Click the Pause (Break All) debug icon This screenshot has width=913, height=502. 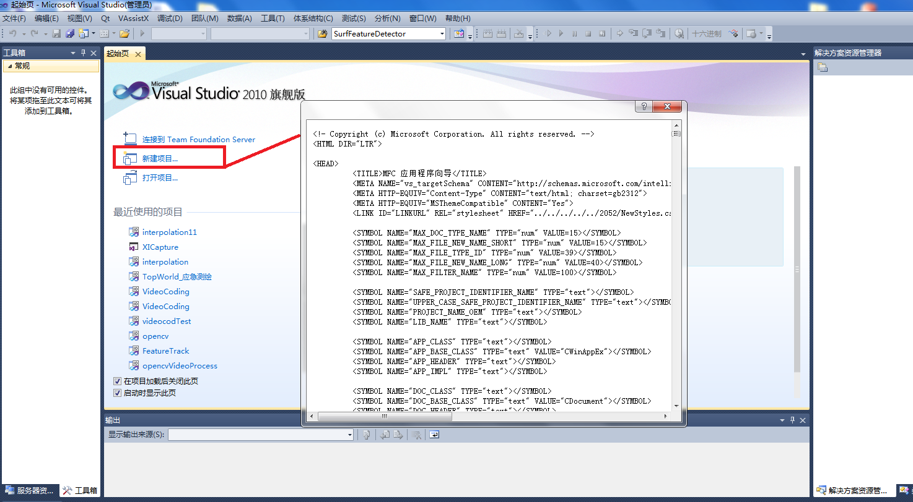(575, 33)
